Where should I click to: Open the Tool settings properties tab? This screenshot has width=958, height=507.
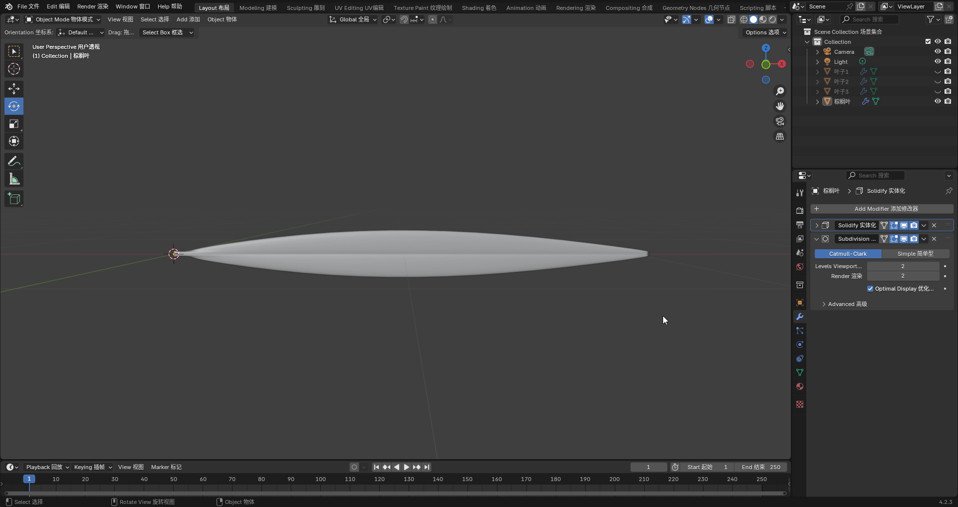[x=800, y=193]
